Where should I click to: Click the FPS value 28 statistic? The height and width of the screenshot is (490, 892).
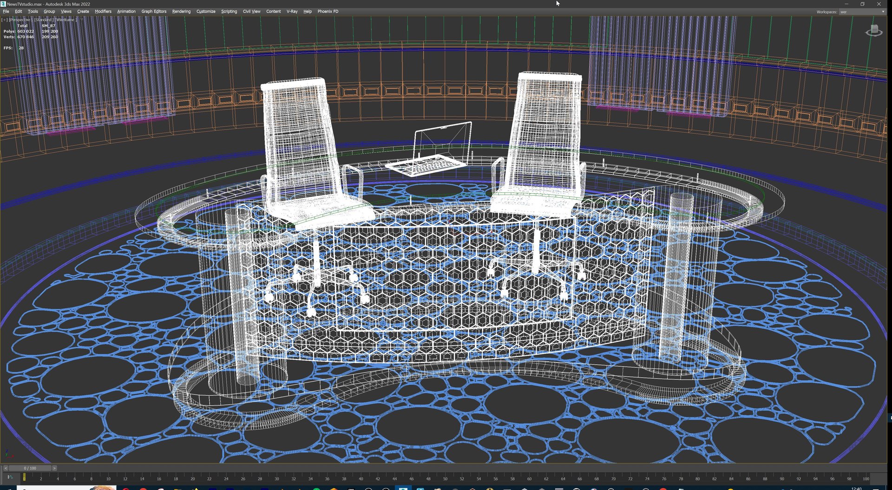coord(21,48)
